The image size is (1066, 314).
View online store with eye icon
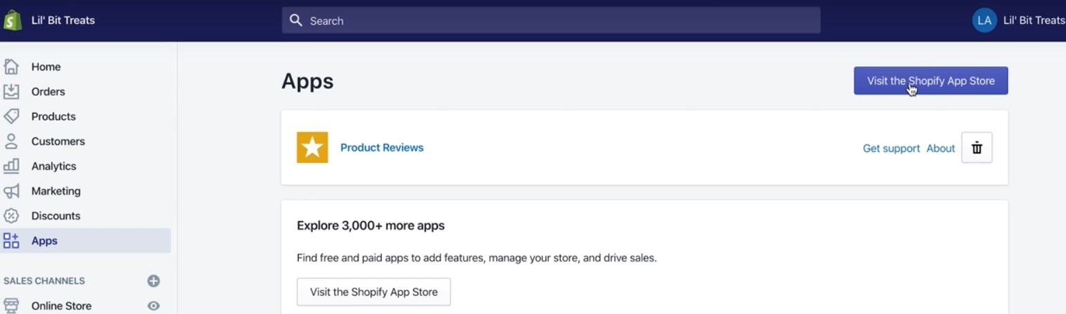154,306
